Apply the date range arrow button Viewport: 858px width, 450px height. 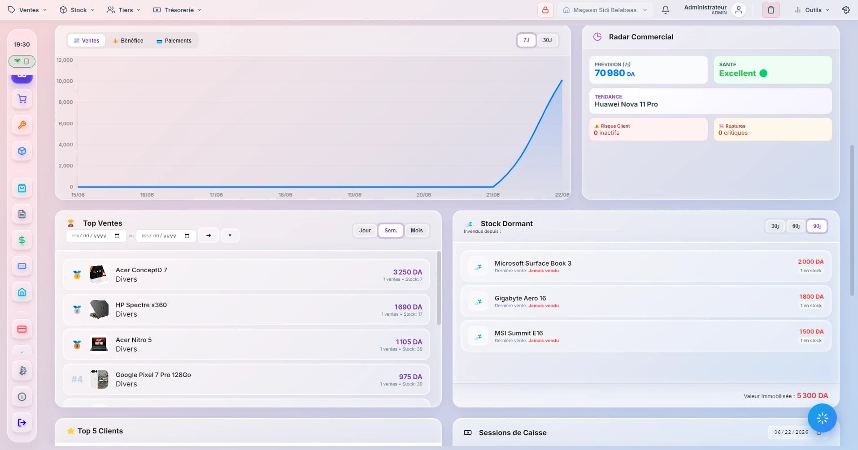209,236
